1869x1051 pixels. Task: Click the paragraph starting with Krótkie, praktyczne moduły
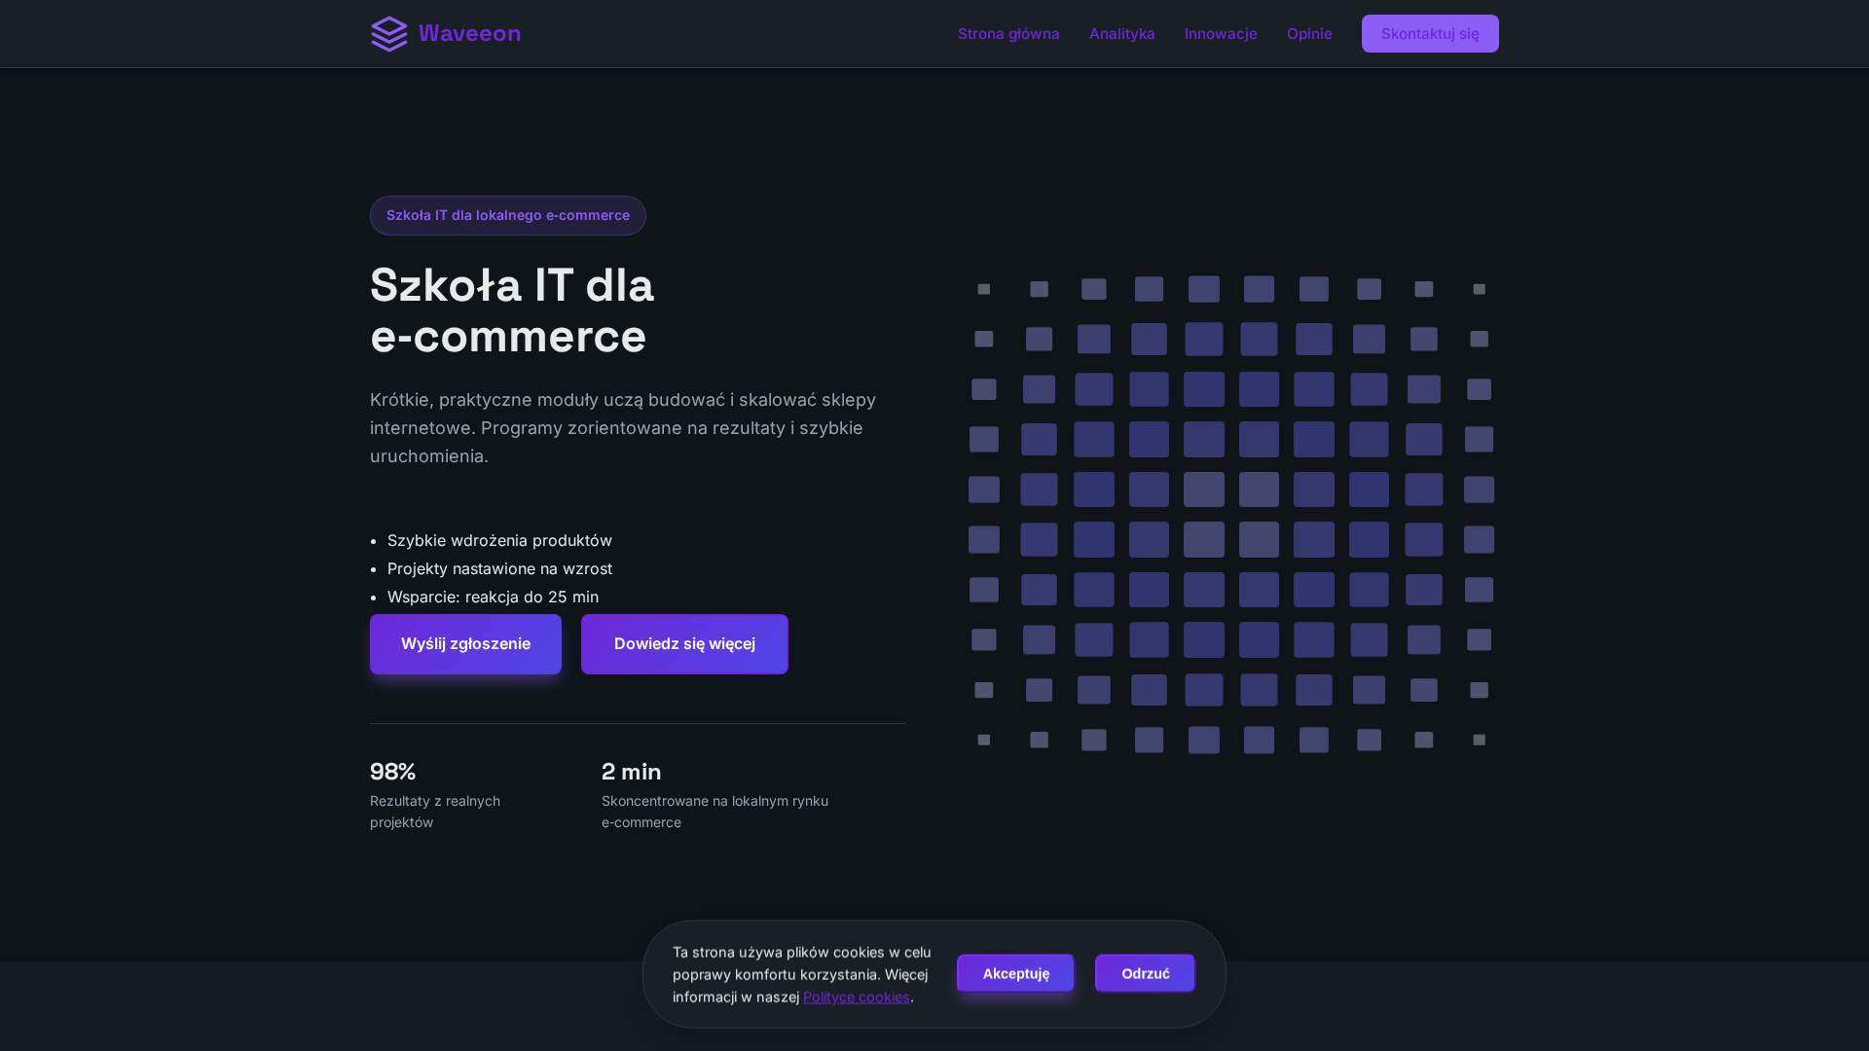(x=623, y=428)
